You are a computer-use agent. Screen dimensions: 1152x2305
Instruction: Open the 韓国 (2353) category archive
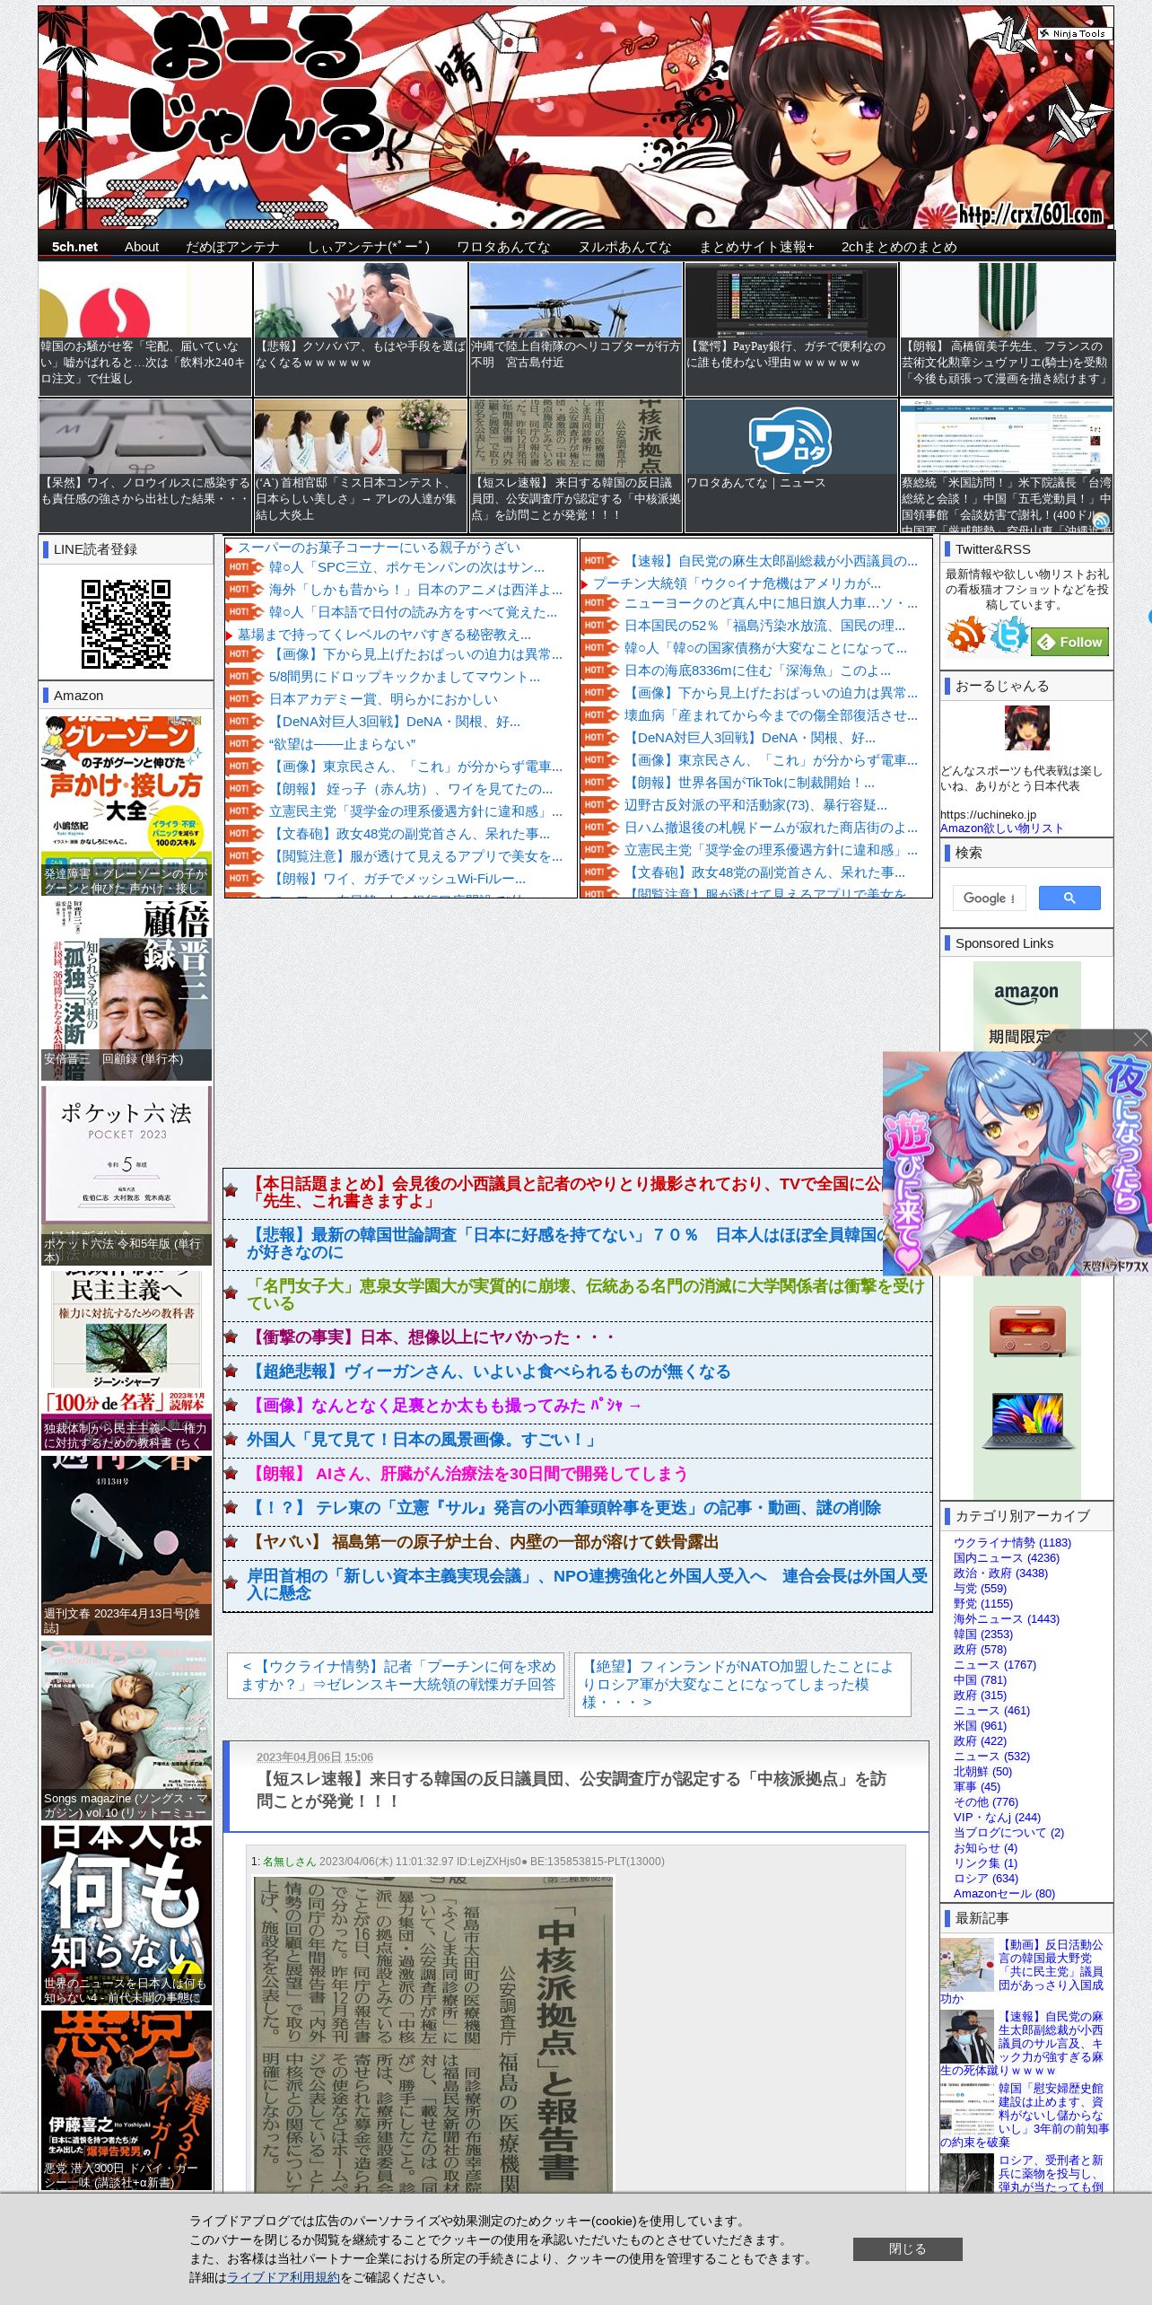tap(983, 1634)
